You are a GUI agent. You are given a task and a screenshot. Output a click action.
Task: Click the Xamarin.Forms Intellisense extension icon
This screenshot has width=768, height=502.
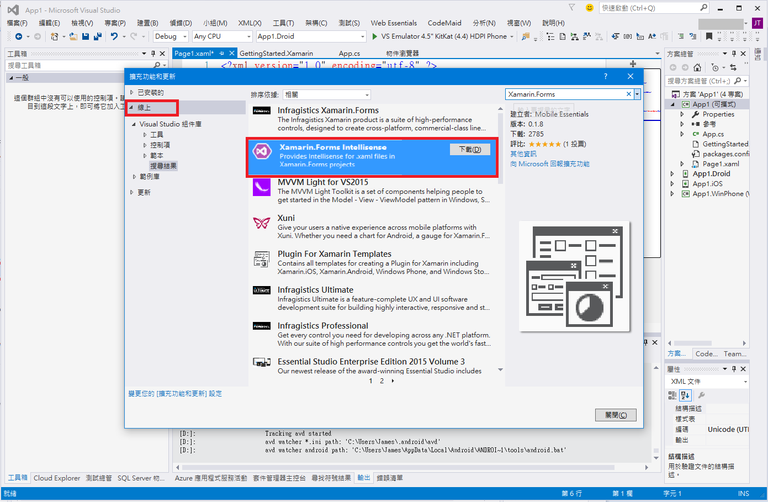[x=262, y=151]
